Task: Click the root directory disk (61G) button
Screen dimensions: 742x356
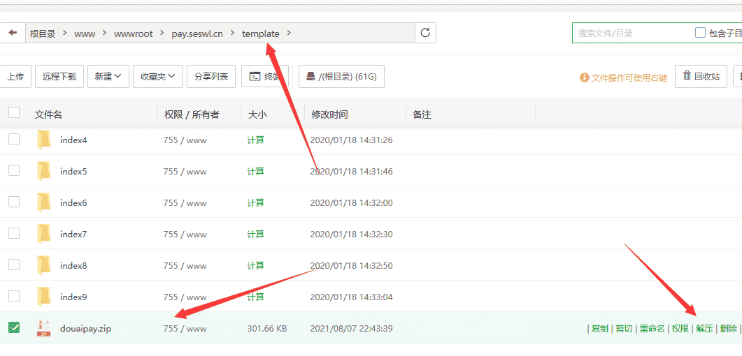Action: [342, 77]
